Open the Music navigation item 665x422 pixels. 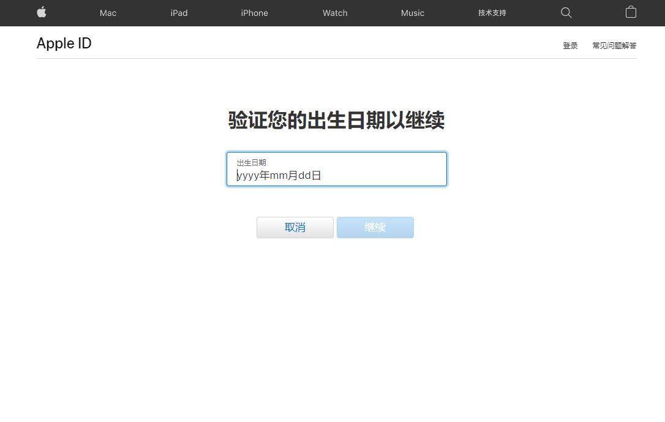click(412, 13)
